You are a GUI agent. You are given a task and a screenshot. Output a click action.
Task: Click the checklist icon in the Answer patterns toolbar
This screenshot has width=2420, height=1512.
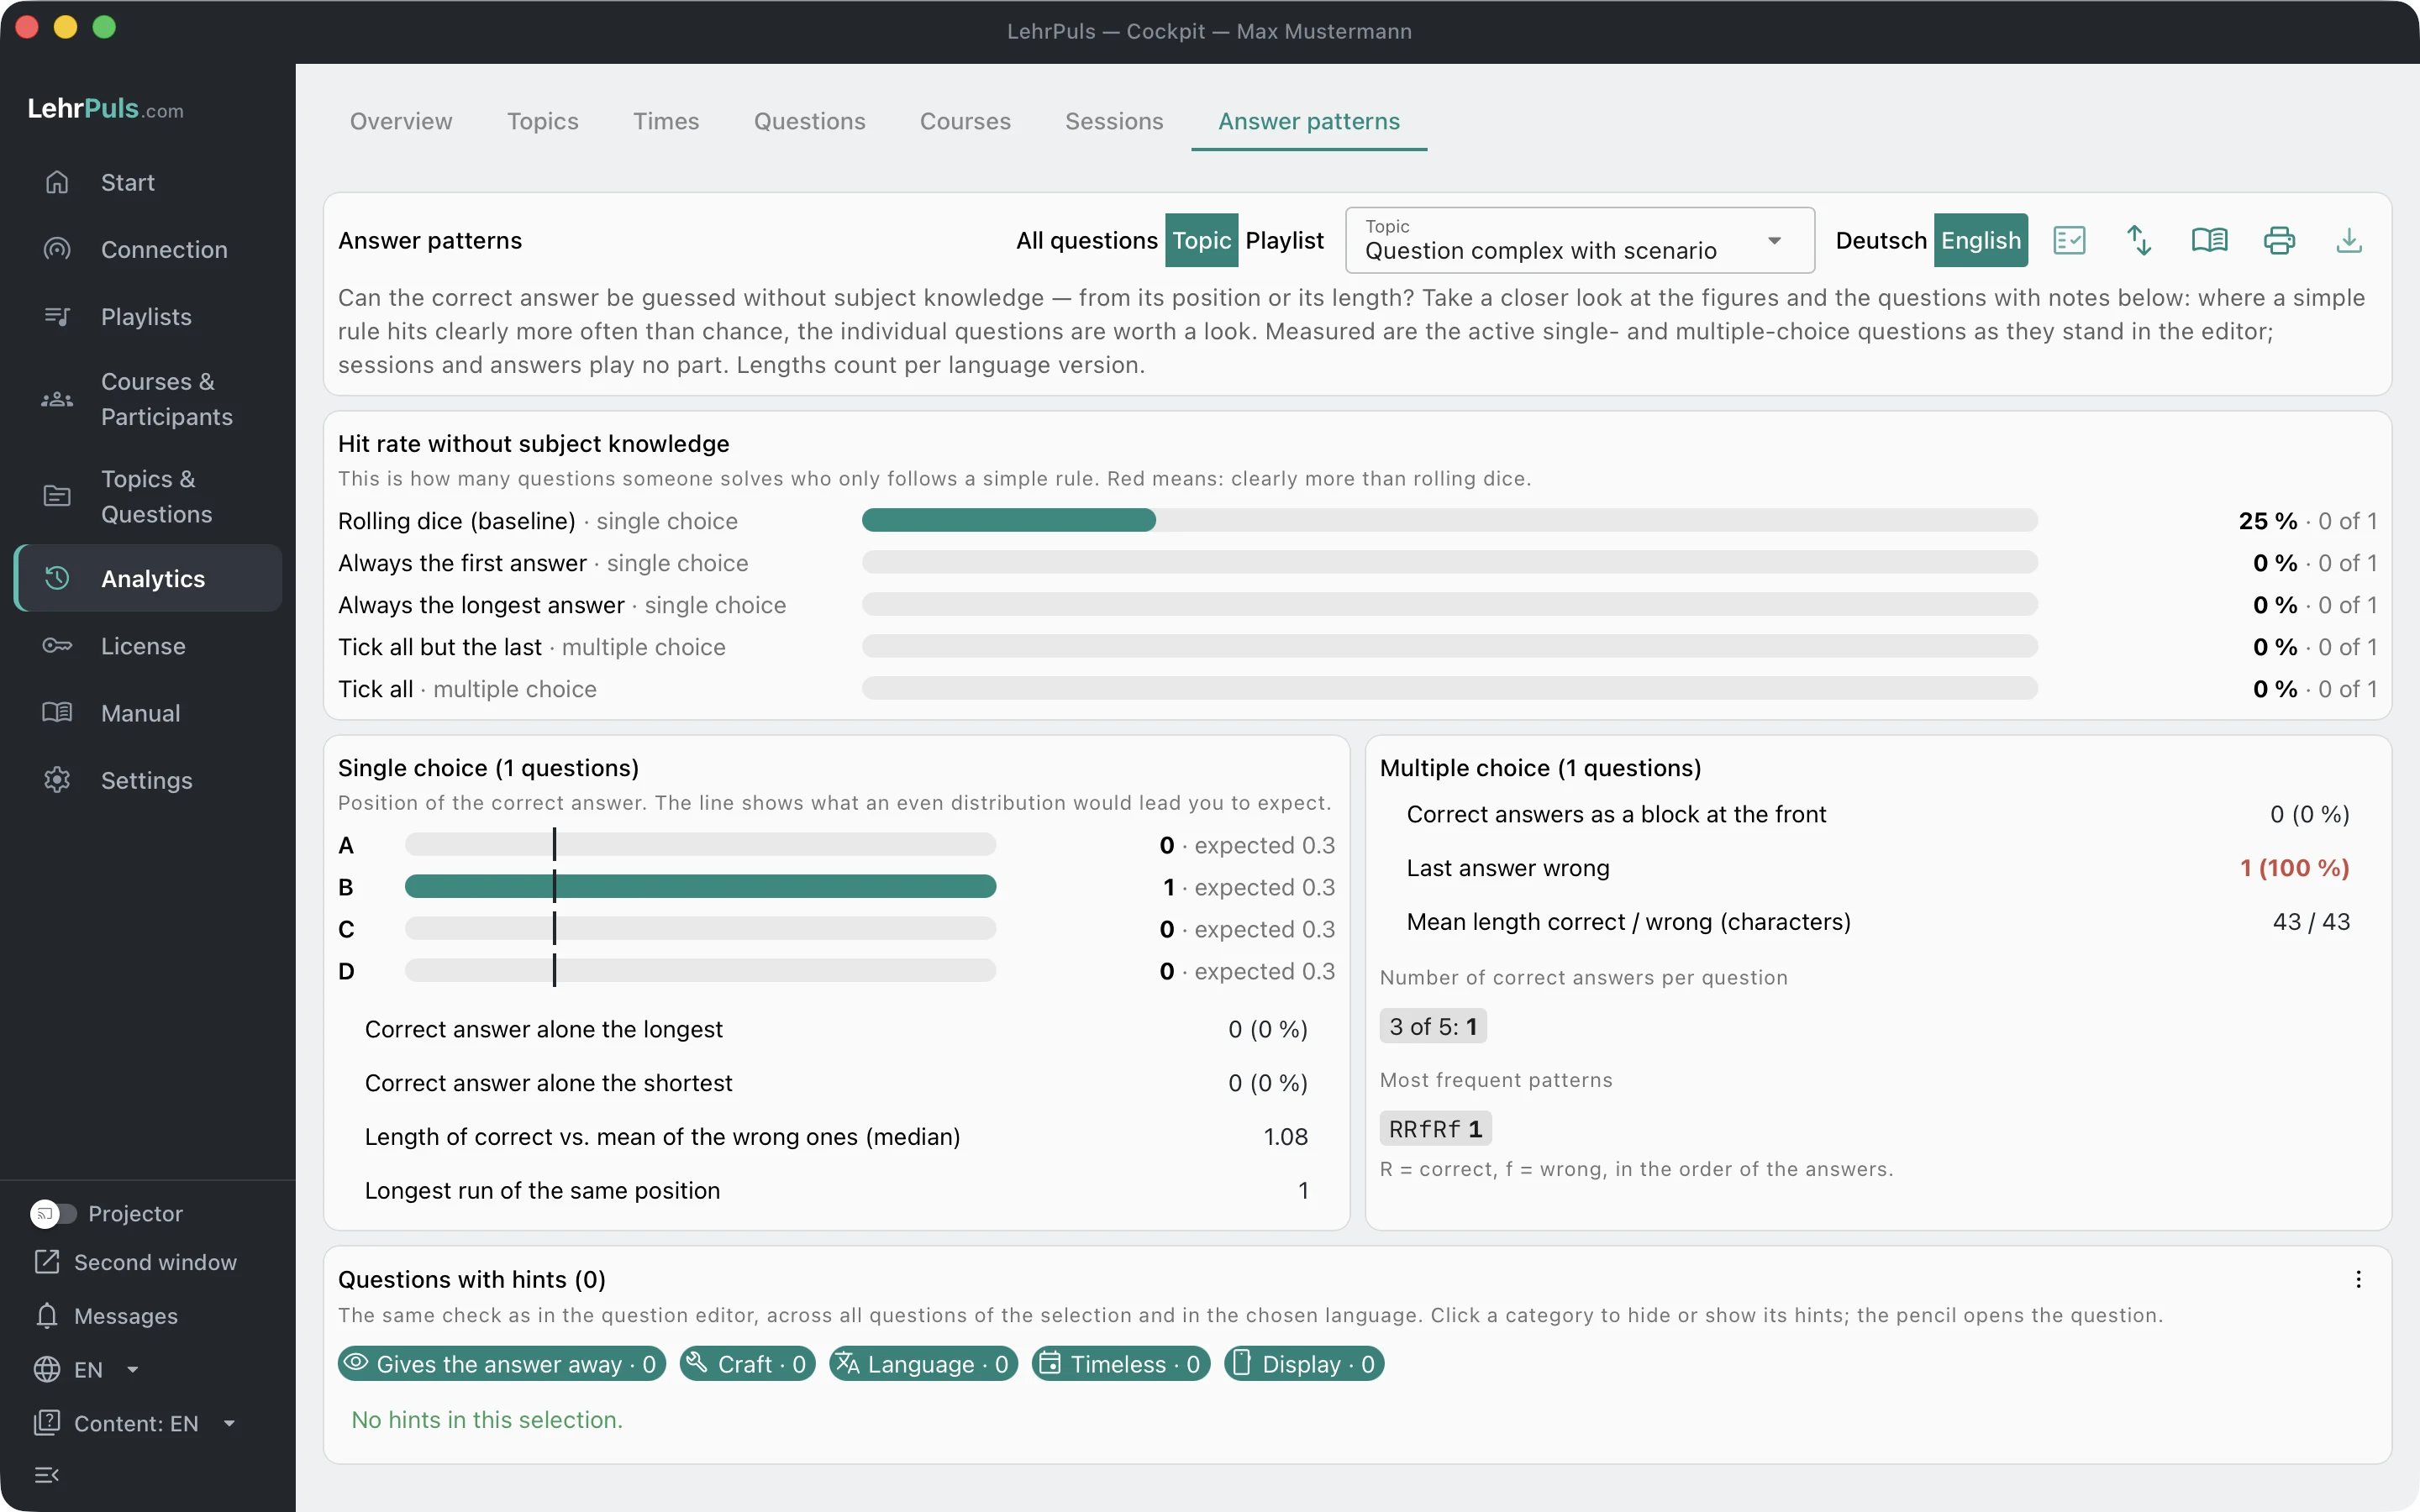pos(2069,240)
